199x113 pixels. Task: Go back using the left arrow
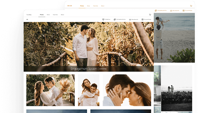(27, 19)
